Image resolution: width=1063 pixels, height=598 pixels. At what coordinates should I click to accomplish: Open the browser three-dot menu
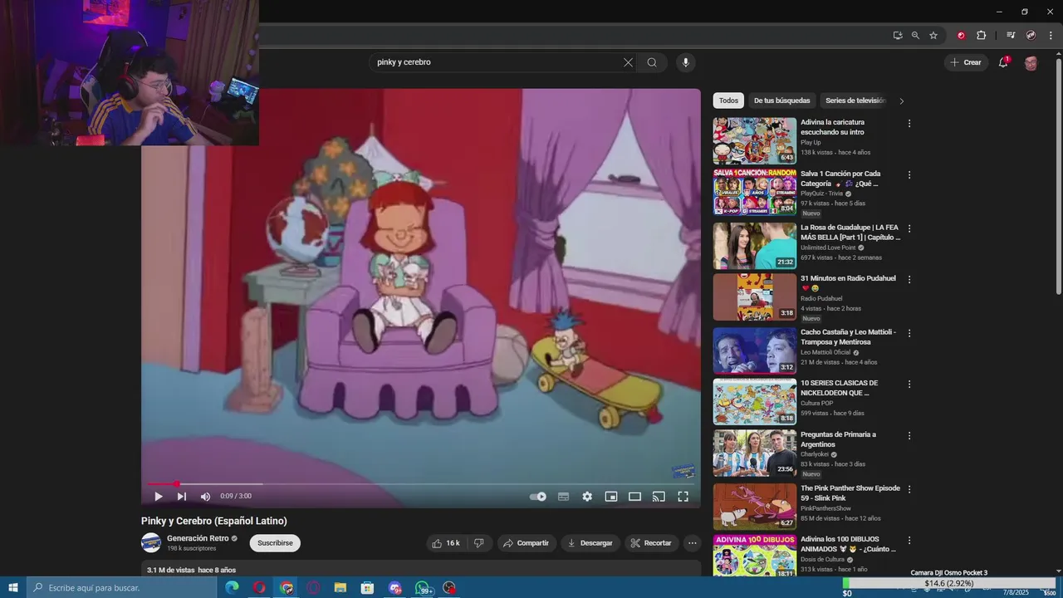pyautogui.click(x=1051, y=36)
